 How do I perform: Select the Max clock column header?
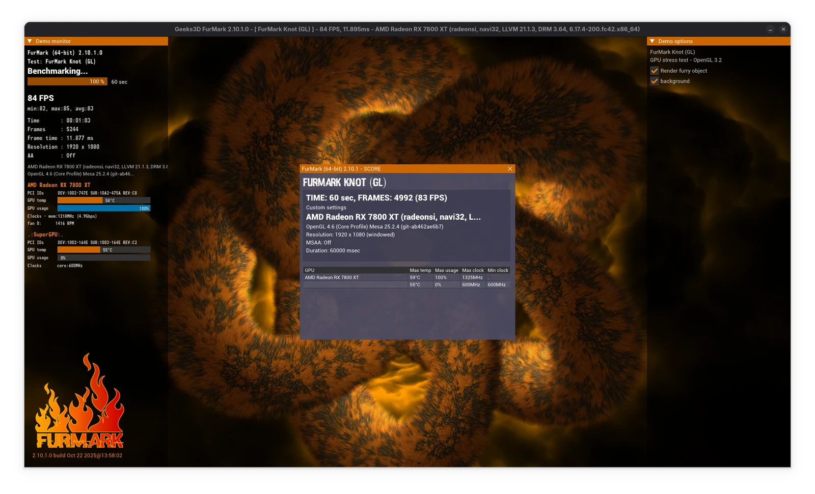click(473, 270)
